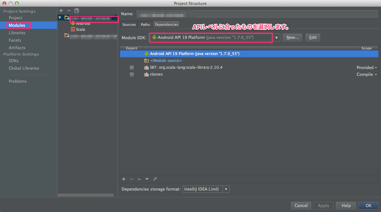Open Artifacts in the sidebar
Screen dimensions: 381x212
point(17,48)
